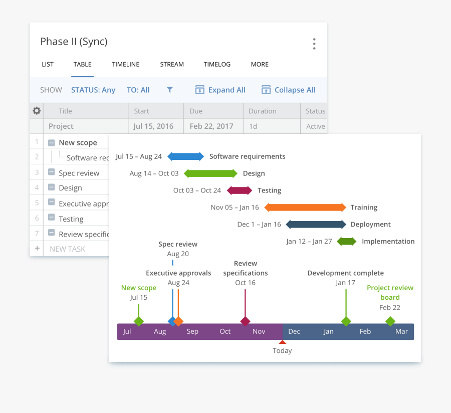The image size is (451, 413).
Task: Click the red Today marker triangle
Action: [282, 342]
